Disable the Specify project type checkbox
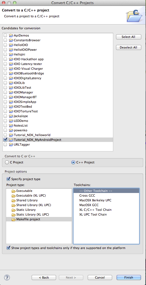146x285 pixels. [8, 179]
